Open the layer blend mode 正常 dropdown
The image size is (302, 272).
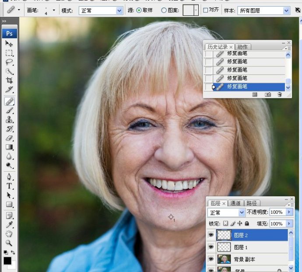242,213
